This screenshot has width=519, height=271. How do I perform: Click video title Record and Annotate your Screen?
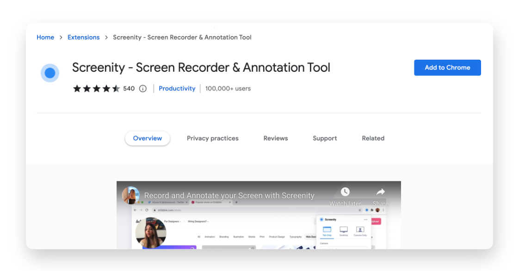(229, 196)
